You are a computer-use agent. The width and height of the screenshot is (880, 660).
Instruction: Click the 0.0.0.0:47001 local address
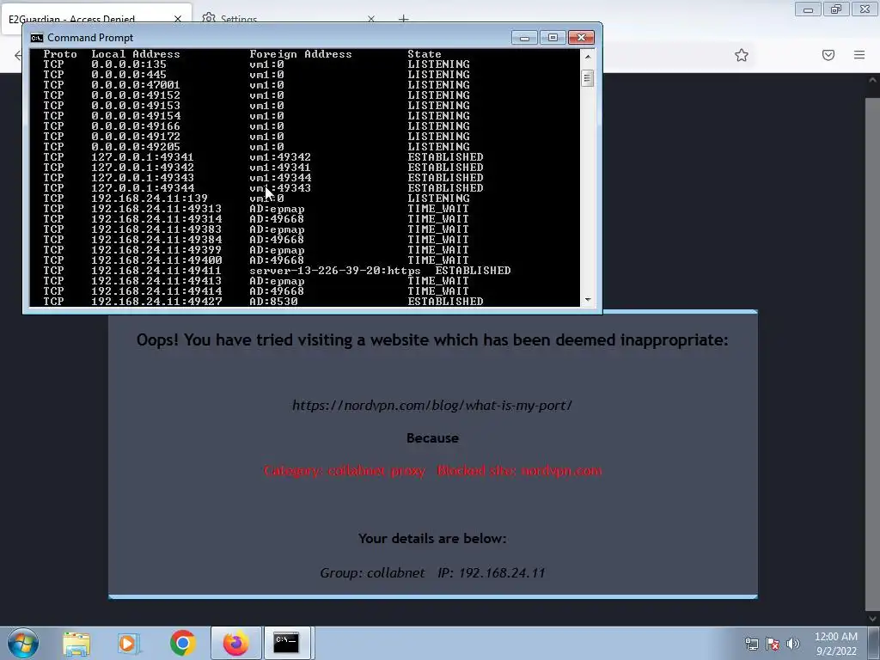135,85
